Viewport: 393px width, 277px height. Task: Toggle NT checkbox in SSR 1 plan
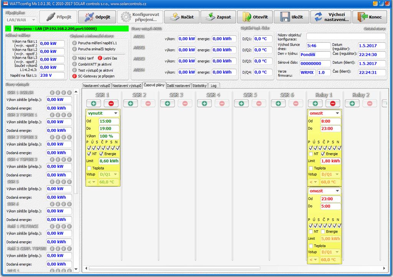89,154
